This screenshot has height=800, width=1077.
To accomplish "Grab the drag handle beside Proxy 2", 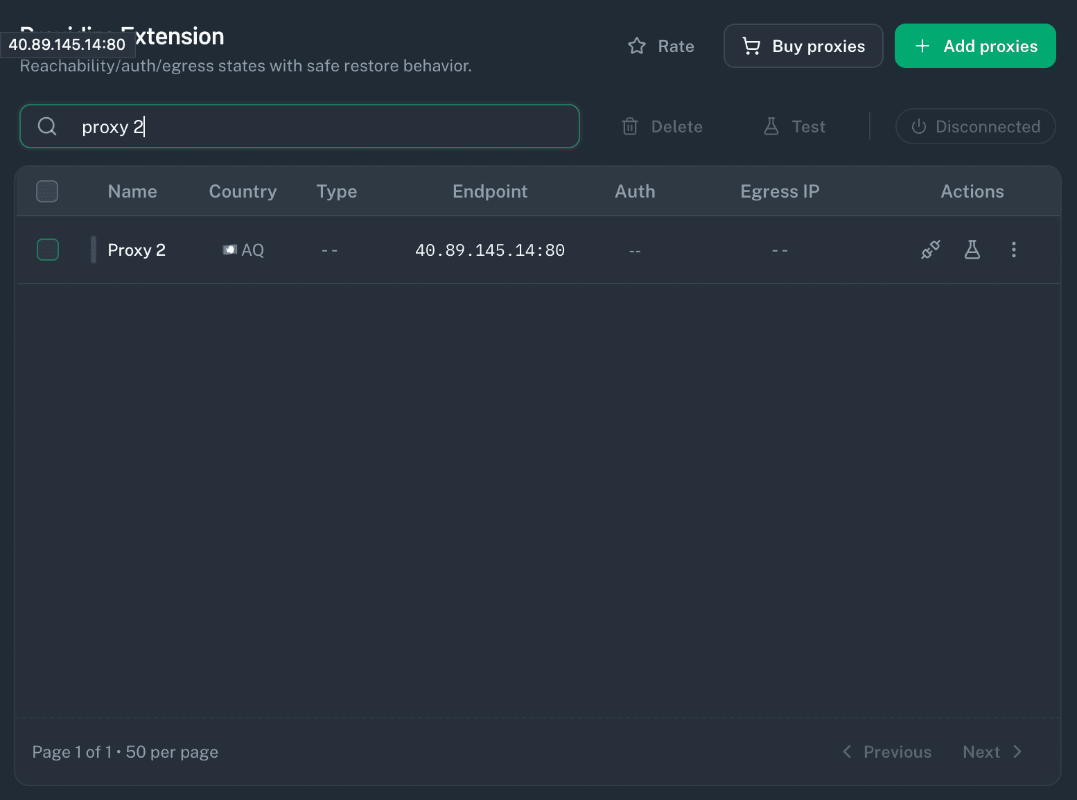I will 94,250.
